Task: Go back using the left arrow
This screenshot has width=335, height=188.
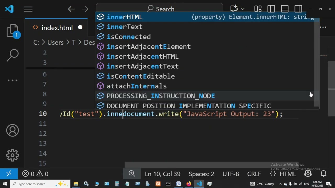Action: [71, 9]
